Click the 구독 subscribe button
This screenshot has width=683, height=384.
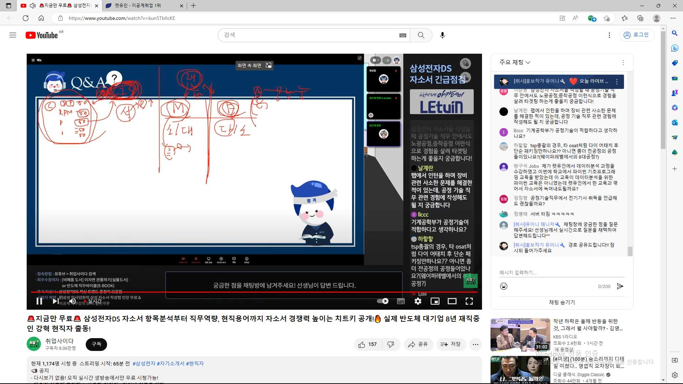coord(96,344)
